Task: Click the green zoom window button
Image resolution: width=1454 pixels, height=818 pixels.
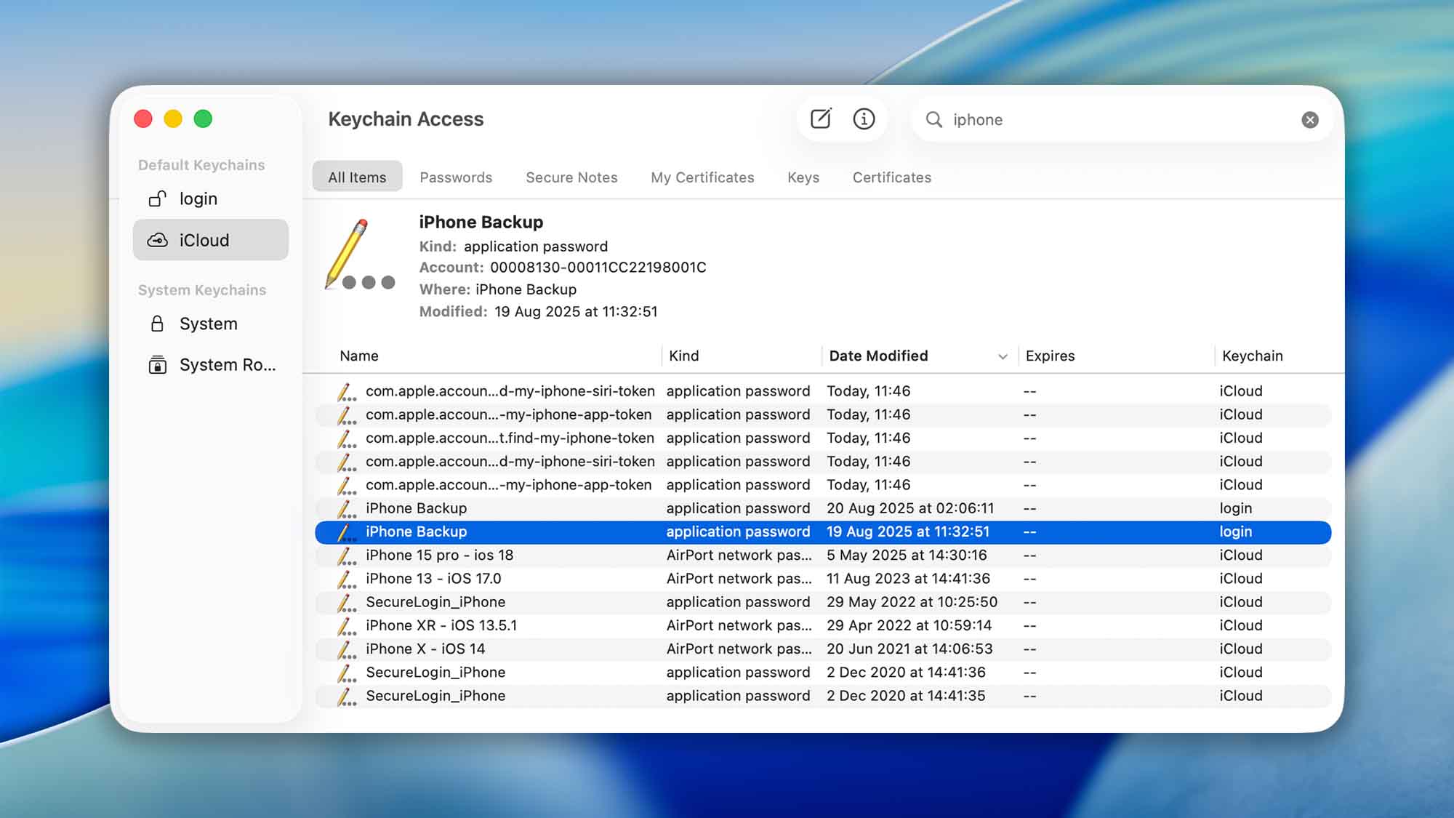Action: click(203, 119)
